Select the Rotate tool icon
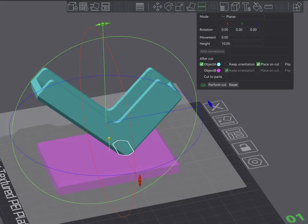 click(x=168, y=7)
